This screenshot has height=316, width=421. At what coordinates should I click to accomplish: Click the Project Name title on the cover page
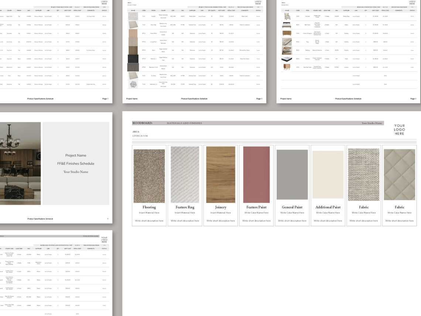(76, 155)
